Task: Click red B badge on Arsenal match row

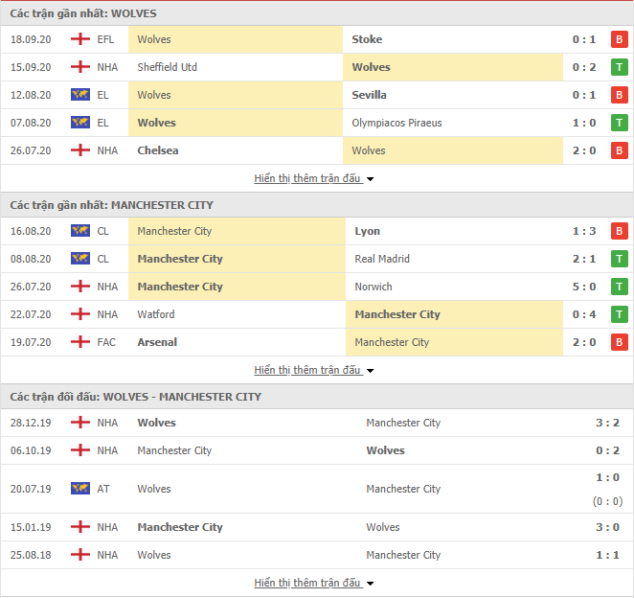Action: 619,342
